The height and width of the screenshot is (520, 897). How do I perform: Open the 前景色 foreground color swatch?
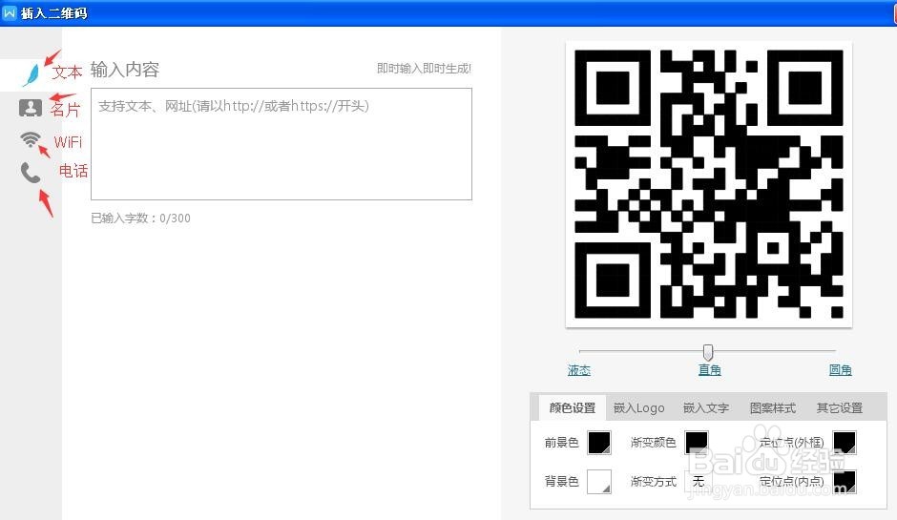pyautogui.click(x=599, y=443)
